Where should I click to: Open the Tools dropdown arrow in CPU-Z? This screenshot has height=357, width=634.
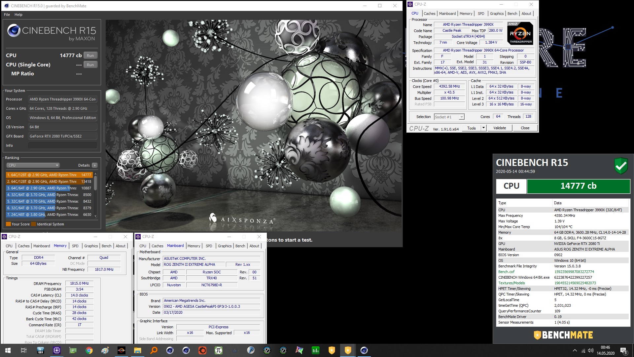(483, 128)
